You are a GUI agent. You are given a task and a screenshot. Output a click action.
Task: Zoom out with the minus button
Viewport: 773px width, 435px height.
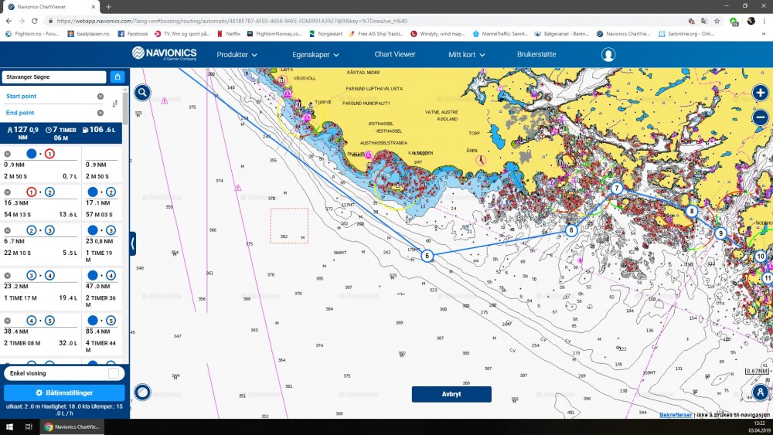pyautogui.click(x=760, y=117)
